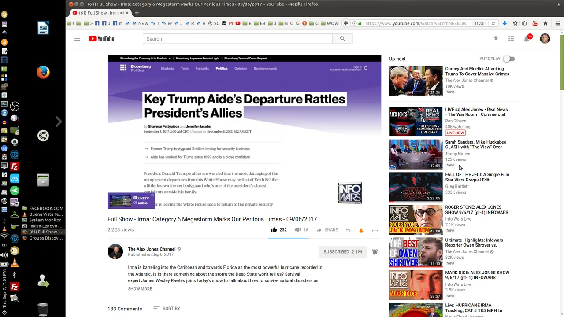Open ROGER STONE: ALEX JONES SHOW video title
Screen dimensions: 564x317
pos(477,210)
